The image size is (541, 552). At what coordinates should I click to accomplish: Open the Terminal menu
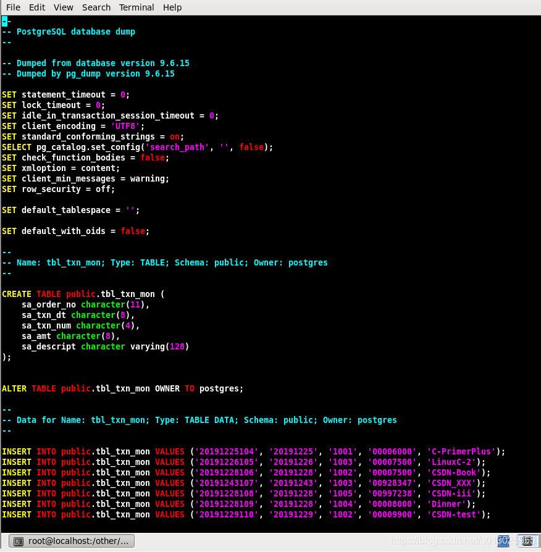point(137,7)
